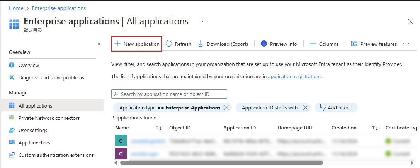Image resolution: width=420 pixels, height=168 pixels.
Task: Click the Application ID column header
Action: (240, 128)
